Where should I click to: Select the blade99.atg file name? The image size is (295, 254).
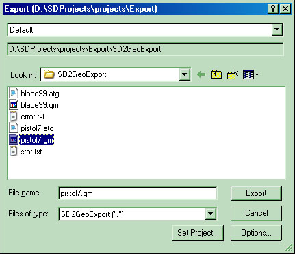[40, 94]
